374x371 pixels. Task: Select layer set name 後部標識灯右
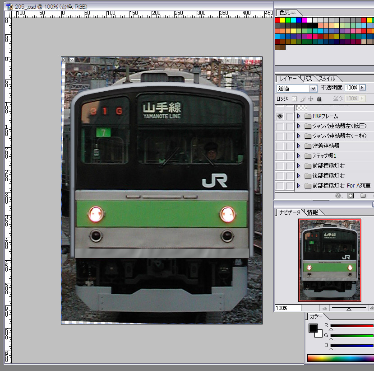click(328, 176)
